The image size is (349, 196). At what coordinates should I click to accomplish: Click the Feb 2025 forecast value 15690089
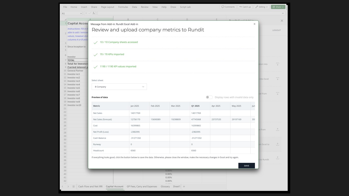156,119
